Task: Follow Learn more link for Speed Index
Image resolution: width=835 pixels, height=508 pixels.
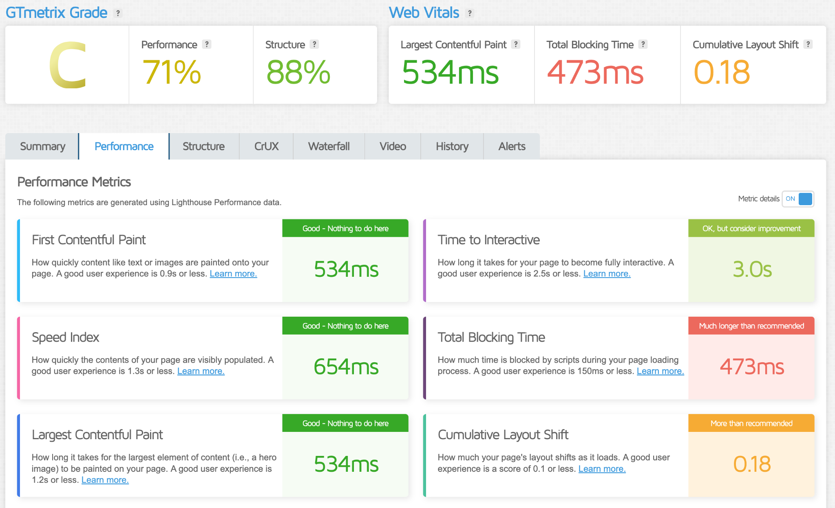Action: [x=201, y=371]
